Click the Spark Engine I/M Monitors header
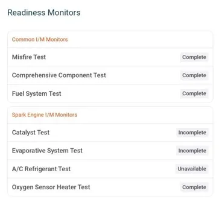 tap(45, 115)
